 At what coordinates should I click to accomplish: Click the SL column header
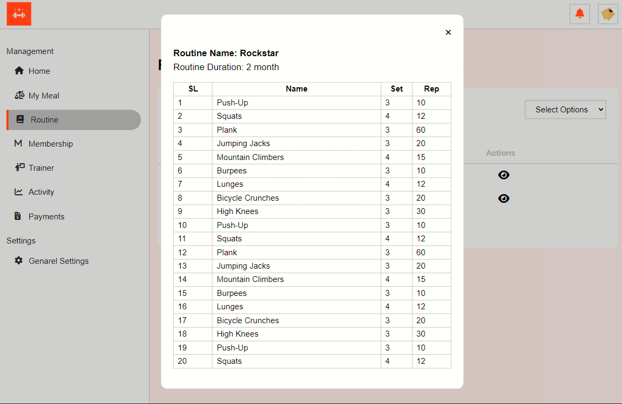(x=193, y=89)
